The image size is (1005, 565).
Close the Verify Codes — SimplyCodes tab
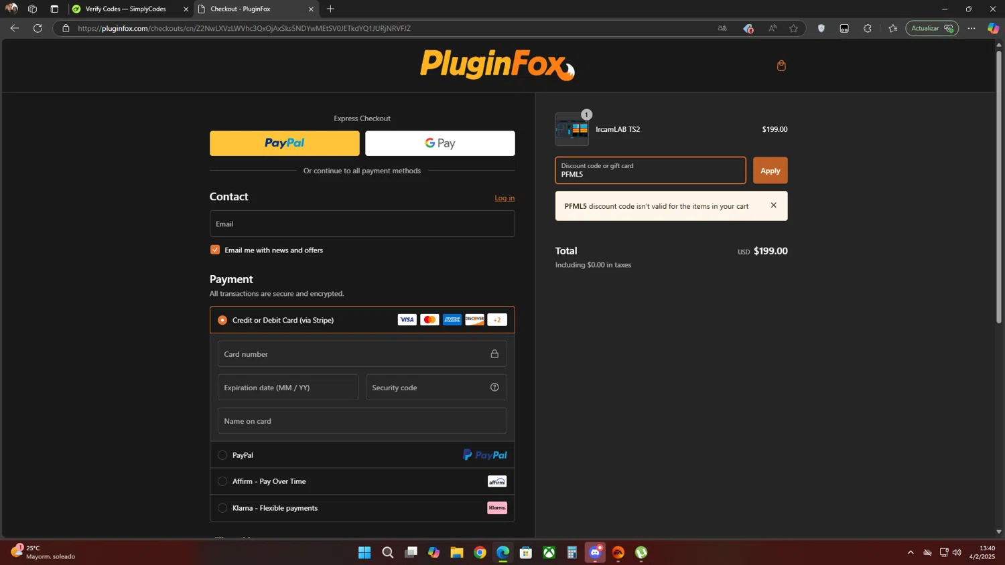(186, 9)
